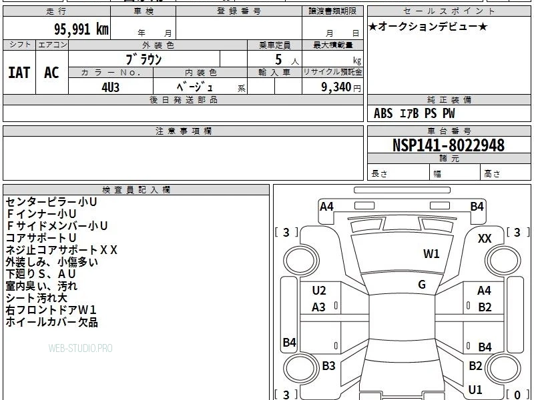Select the 登録番号 header cell

(x=239, y=11)
